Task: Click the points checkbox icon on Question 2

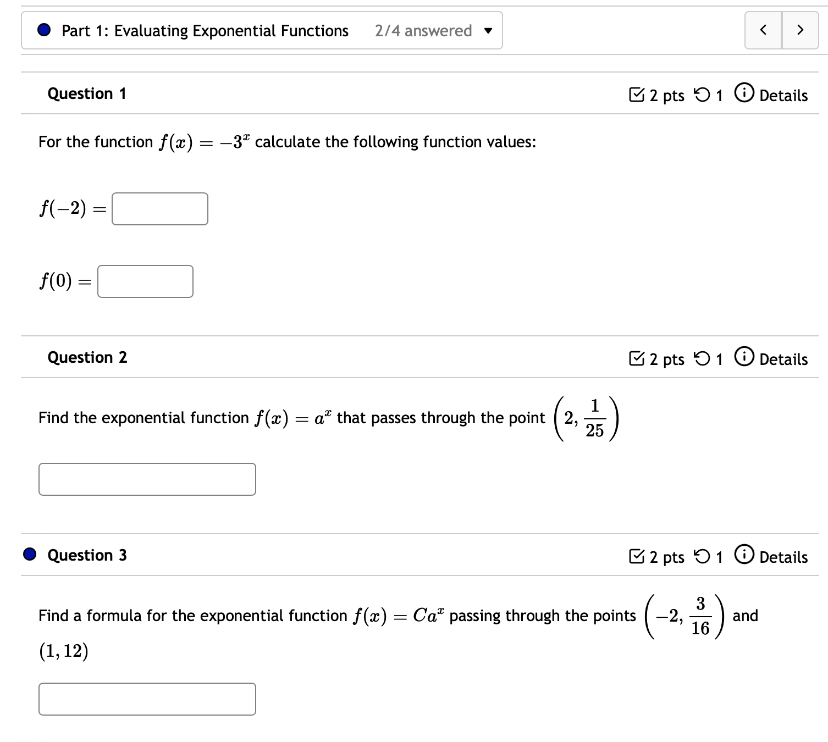Action: point(637,358)
